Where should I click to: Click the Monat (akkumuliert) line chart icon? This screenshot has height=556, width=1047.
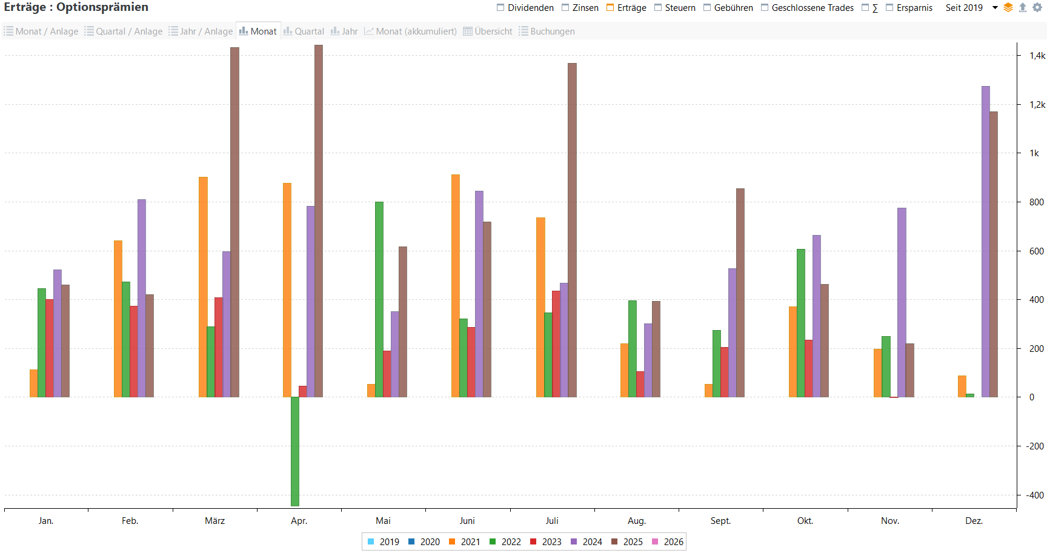[x=368, y=31]
